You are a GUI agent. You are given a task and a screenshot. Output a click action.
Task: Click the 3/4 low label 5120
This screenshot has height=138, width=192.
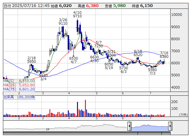pos(43,75)
